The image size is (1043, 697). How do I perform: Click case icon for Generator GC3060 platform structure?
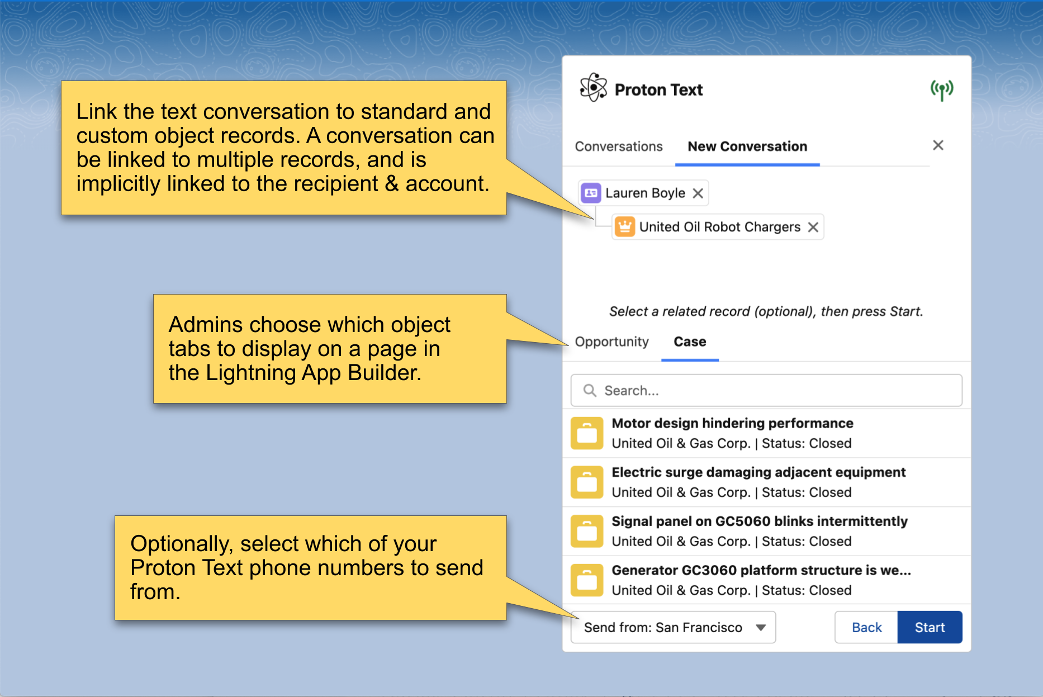(x=587, y=580)
